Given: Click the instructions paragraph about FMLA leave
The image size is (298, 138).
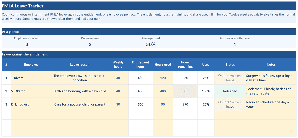Looking at the screenshot, I should point(149,17).
